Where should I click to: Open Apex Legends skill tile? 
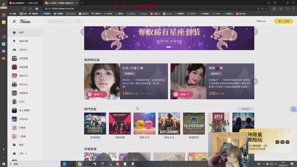pyautogui.click(x=219, y=122)
